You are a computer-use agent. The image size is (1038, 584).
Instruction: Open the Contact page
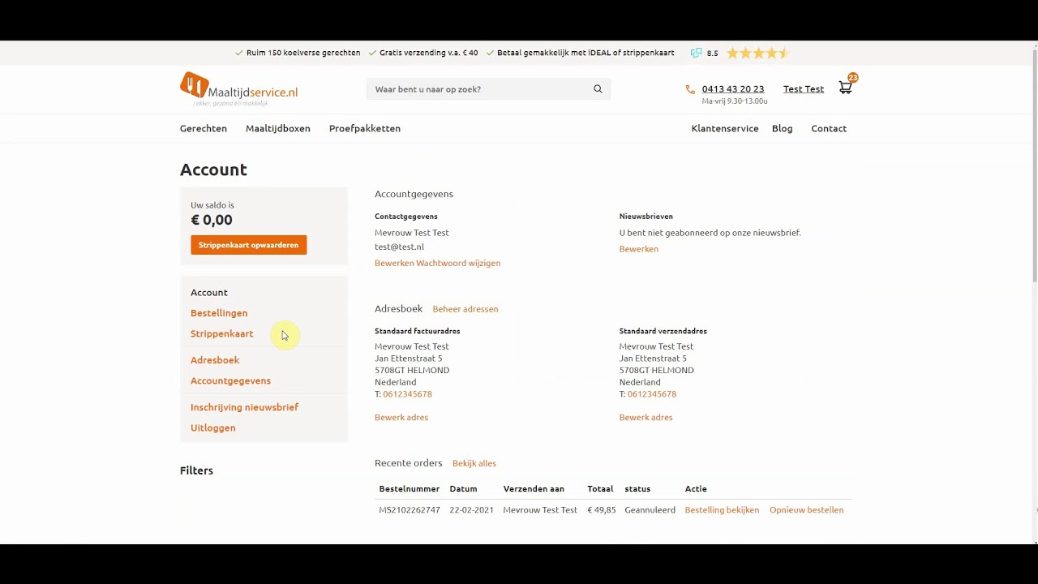829,128
